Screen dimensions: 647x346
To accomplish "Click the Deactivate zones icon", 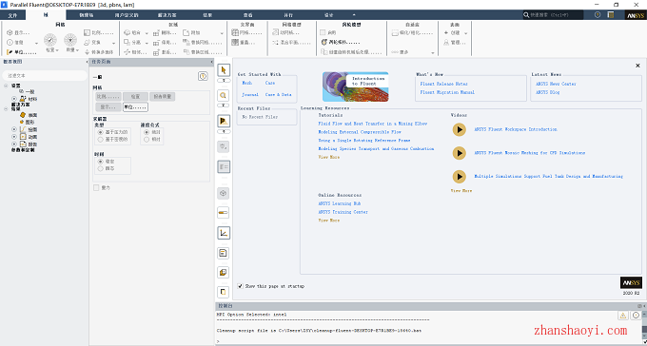I will click(x=156, y=43).
